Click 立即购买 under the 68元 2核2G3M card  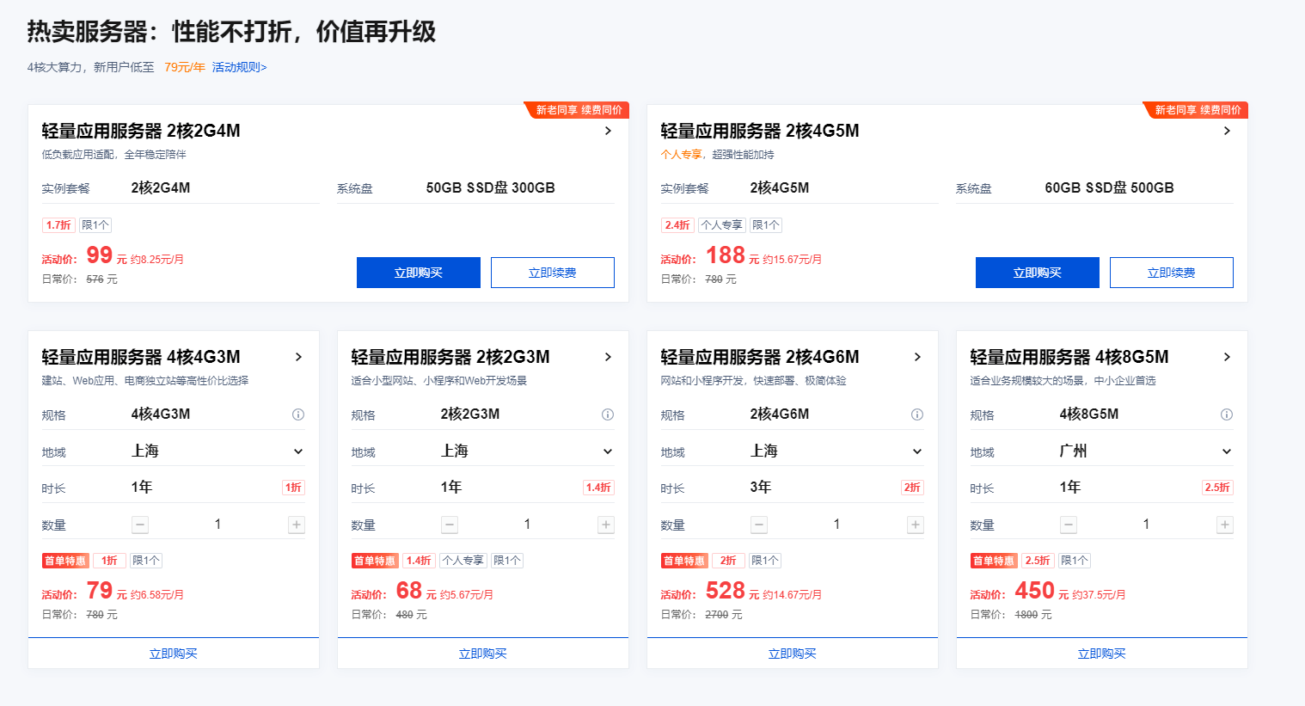(482, 654)
